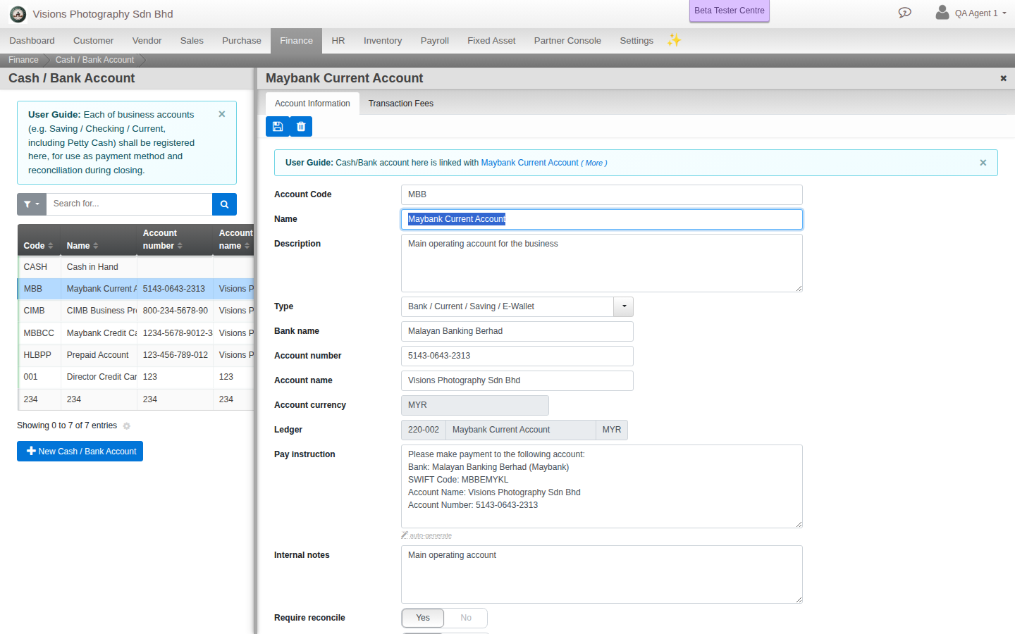Open the search filter dropdown

coord(32,204)
